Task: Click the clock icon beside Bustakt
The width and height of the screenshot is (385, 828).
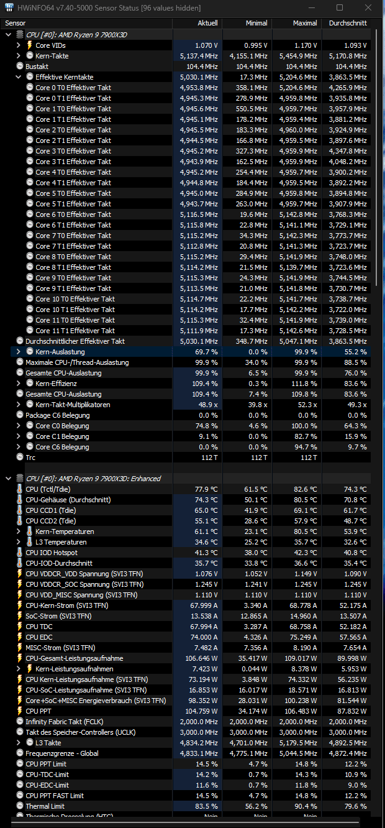Action: tap(19, 67)
